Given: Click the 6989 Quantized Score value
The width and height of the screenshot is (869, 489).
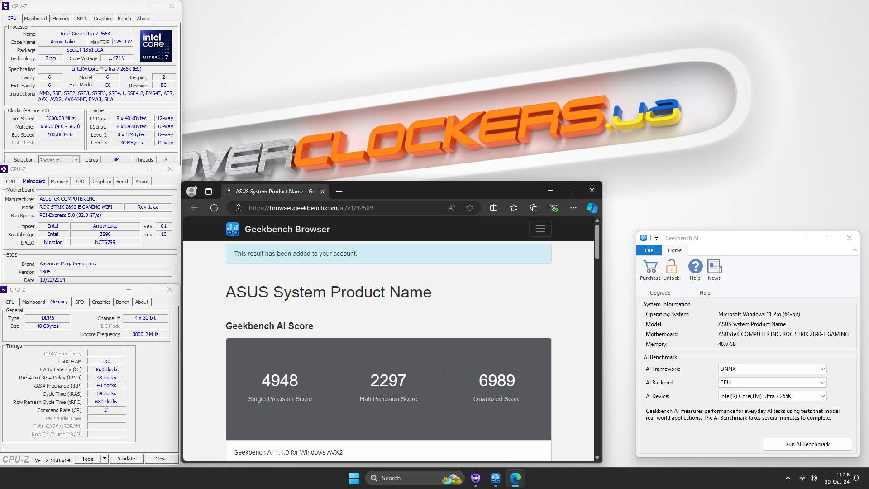Looking at the screenshot, I should (x=497, y=381).
